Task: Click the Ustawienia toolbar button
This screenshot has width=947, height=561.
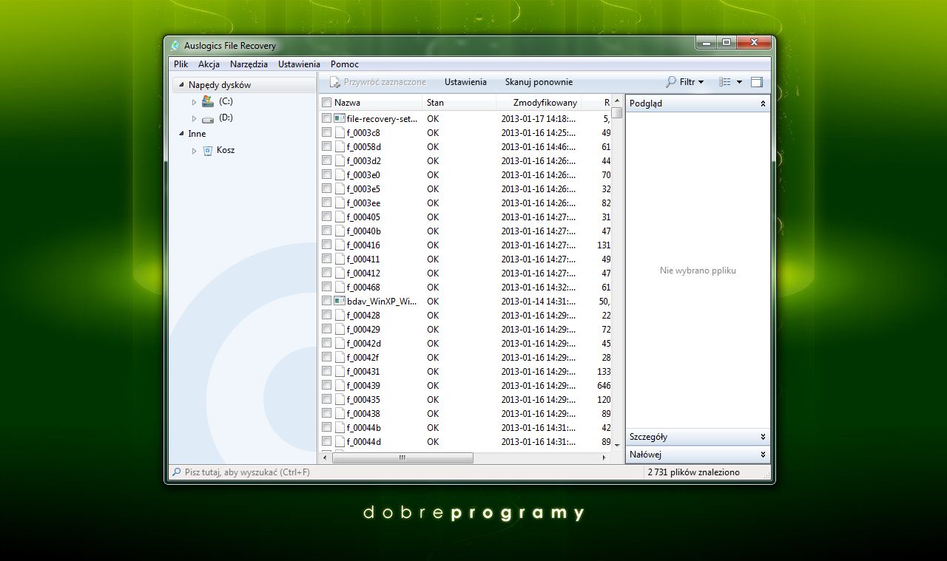Action: coord(465,82)
